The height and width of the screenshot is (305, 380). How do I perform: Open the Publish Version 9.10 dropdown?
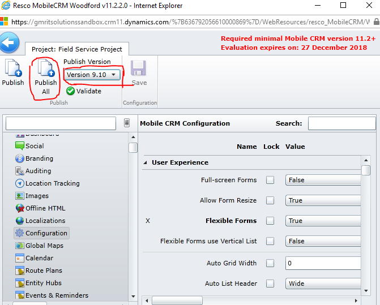(92, 75)
